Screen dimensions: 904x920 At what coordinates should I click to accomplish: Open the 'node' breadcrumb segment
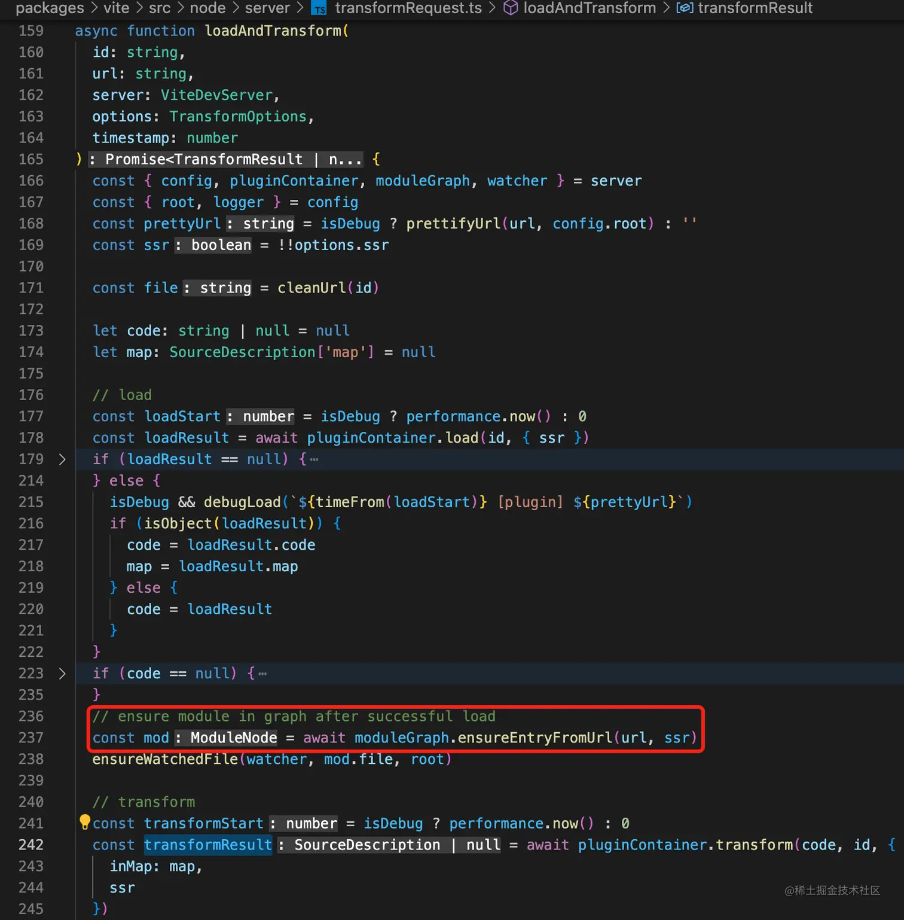click(207, 8)
